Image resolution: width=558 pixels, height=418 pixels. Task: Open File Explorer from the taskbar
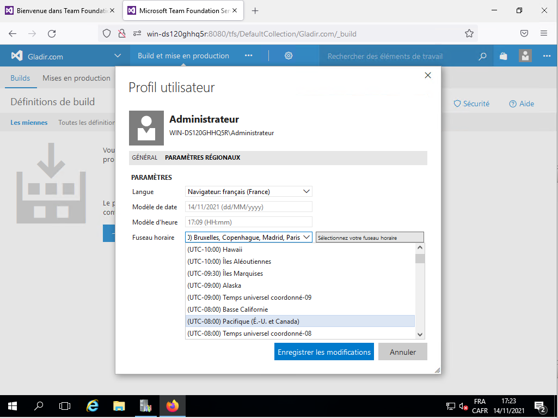point(119,406)
